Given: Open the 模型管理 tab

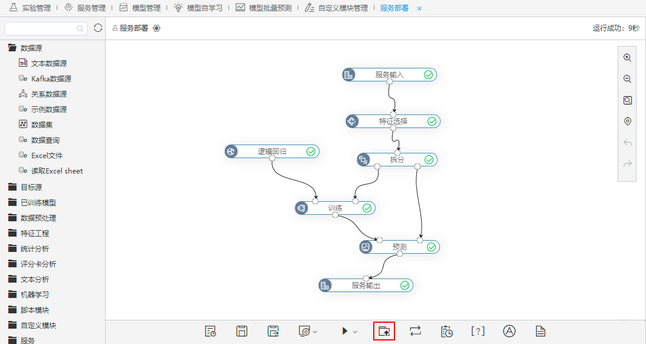Looking at the screenshot, I should coord(140,8).
